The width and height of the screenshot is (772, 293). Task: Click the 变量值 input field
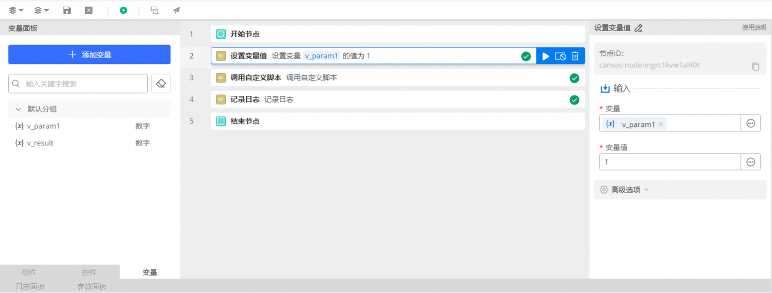tap(670, 162)
